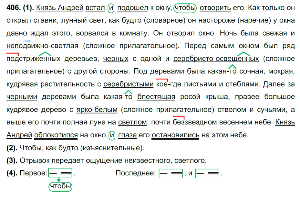
Task: Click the underlined word "блестящая"
Action: tap(156, 97)
